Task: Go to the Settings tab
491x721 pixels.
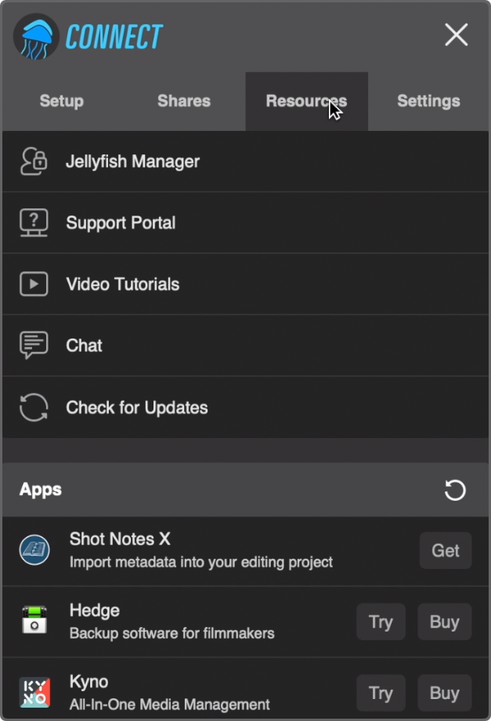Action: [428, 101]
